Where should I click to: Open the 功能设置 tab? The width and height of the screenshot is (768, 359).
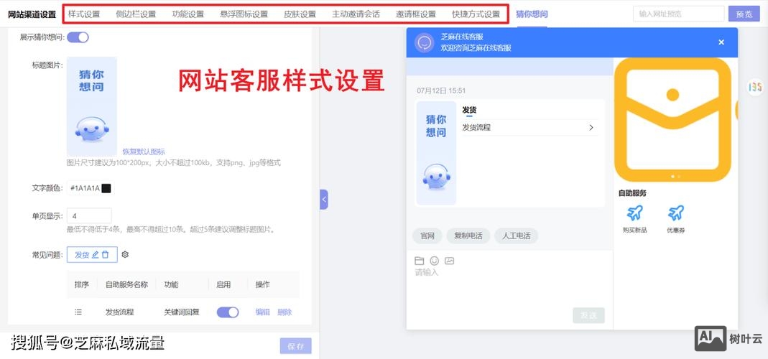click(188, 14)
